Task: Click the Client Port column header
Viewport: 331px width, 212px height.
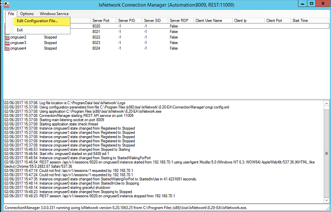Action: pos(274,21)
